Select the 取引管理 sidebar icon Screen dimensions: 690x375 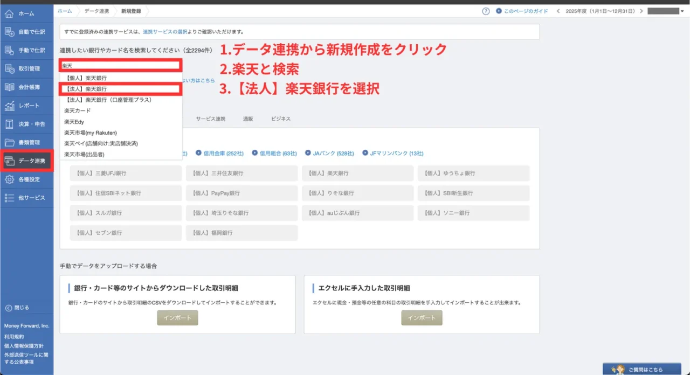click(x=9, y=68)
